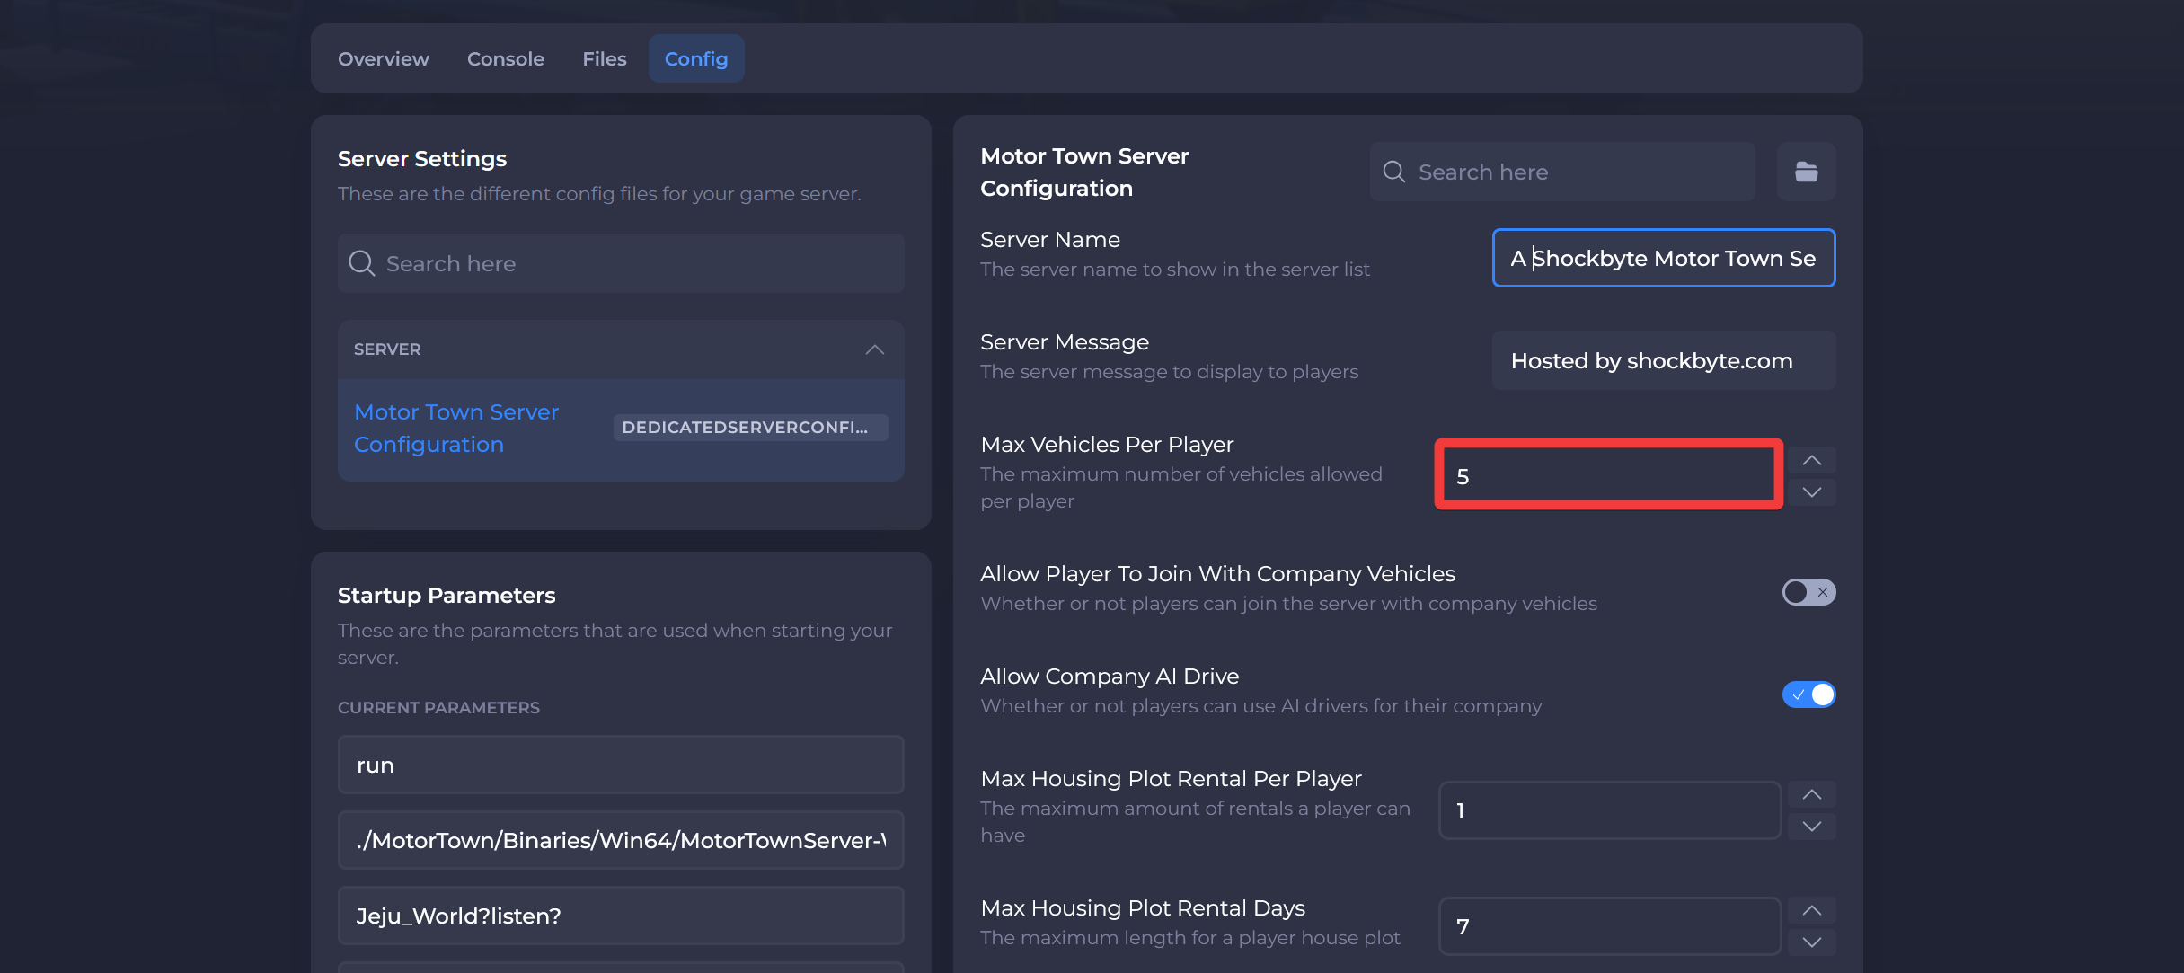Open the Console tab
Image resolution: width=2184 pixels, height=973 pixels.
(x=506, y=58)
